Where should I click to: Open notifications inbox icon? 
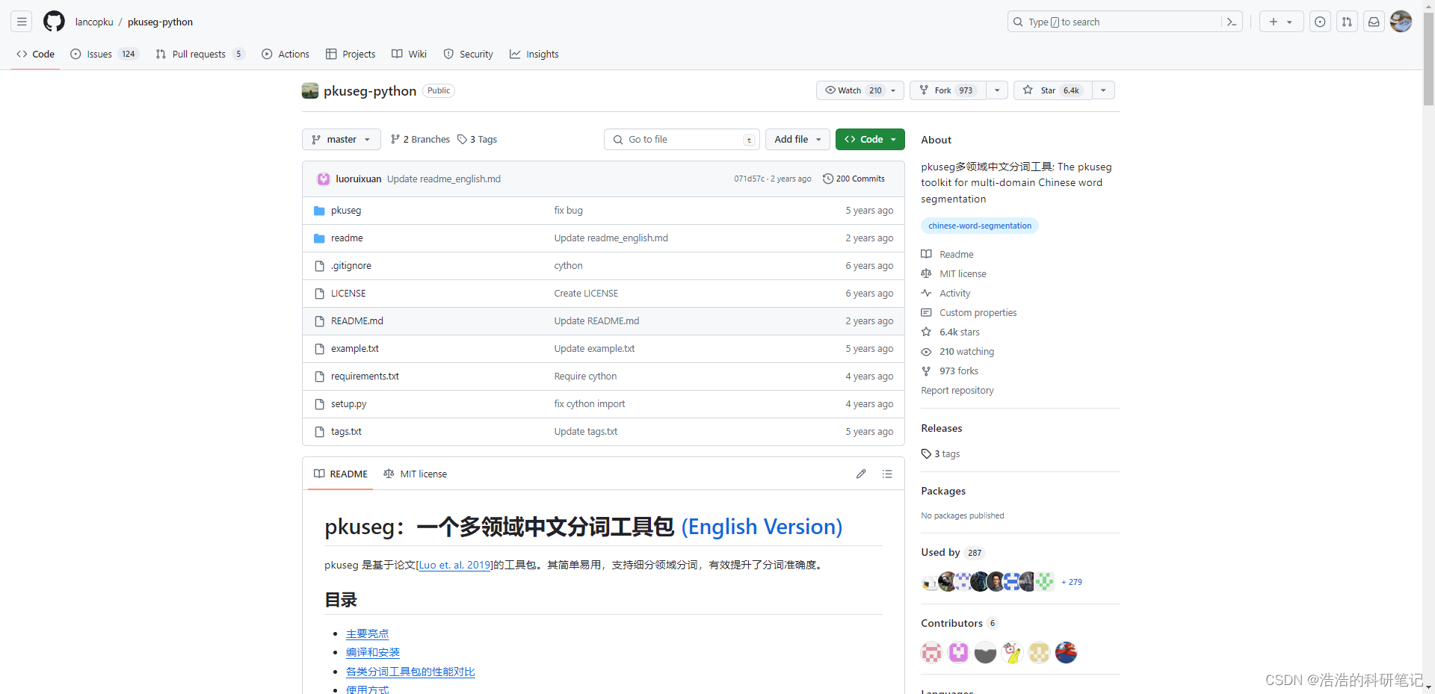coord(1374,22)
